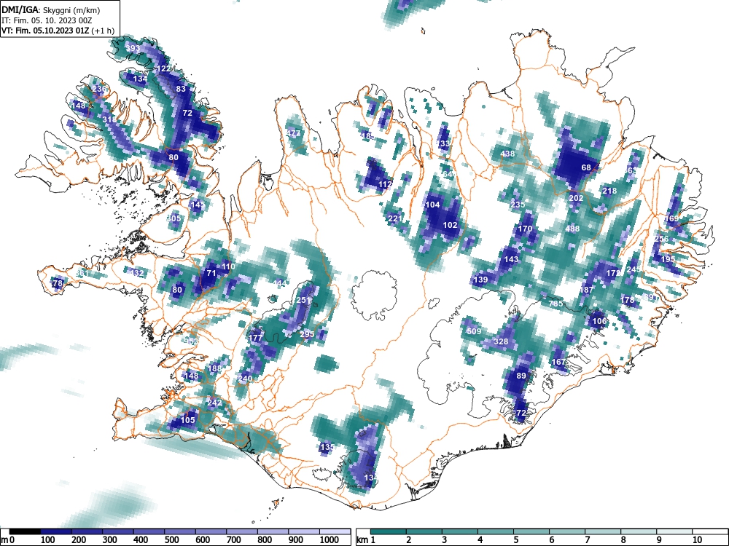Click the visibility value '169'
Viewport: 729px width, 546px height.
pyautogui.click(x=672, y=218)
